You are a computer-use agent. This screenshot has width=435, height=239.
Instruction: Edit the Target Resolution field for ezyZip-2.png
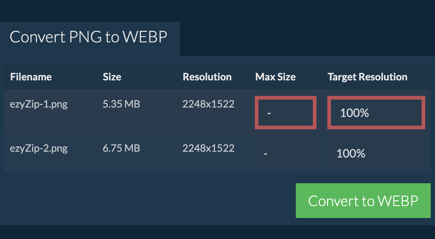(377, 154)
